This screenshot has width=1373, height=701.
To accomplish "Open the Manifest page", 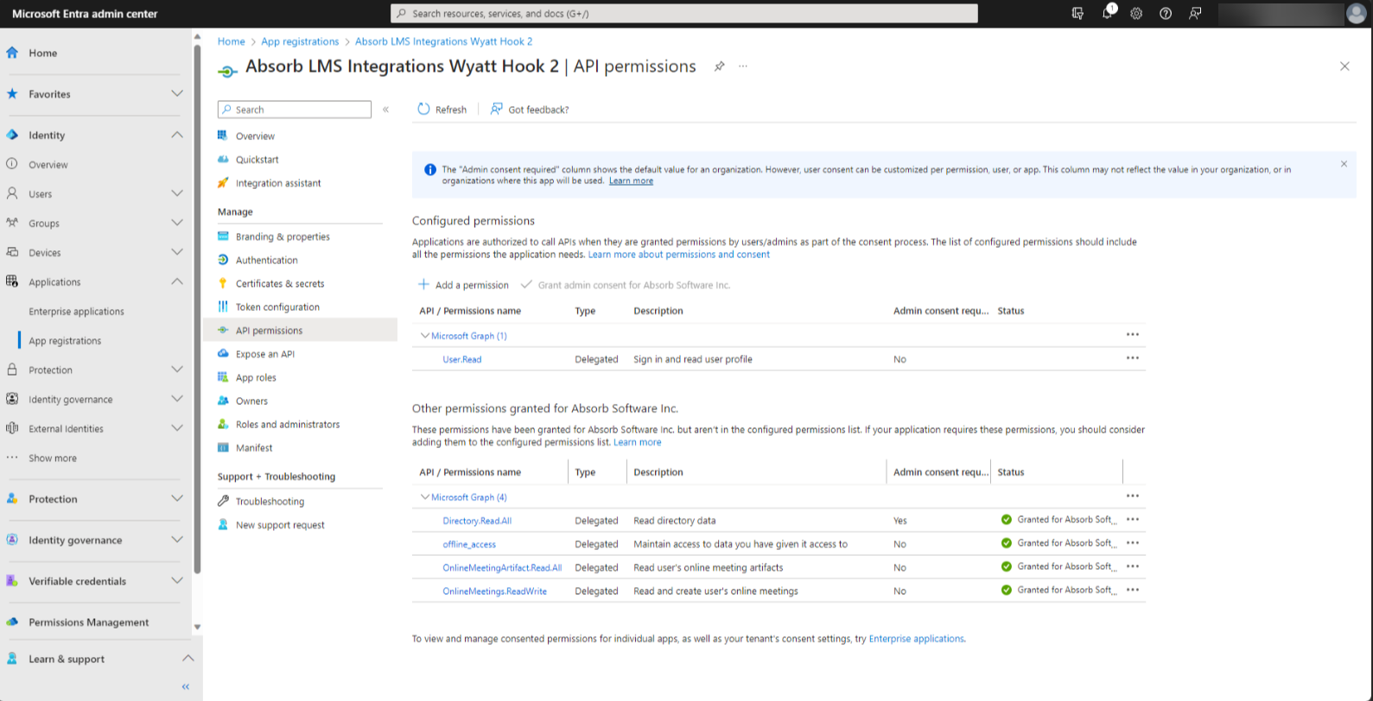I will [254, 448].
